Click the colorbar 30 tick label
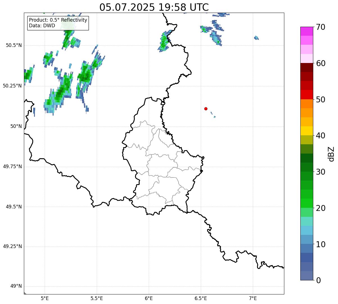The height and width of the screenshot is (304, 338). tap(321, 172)
